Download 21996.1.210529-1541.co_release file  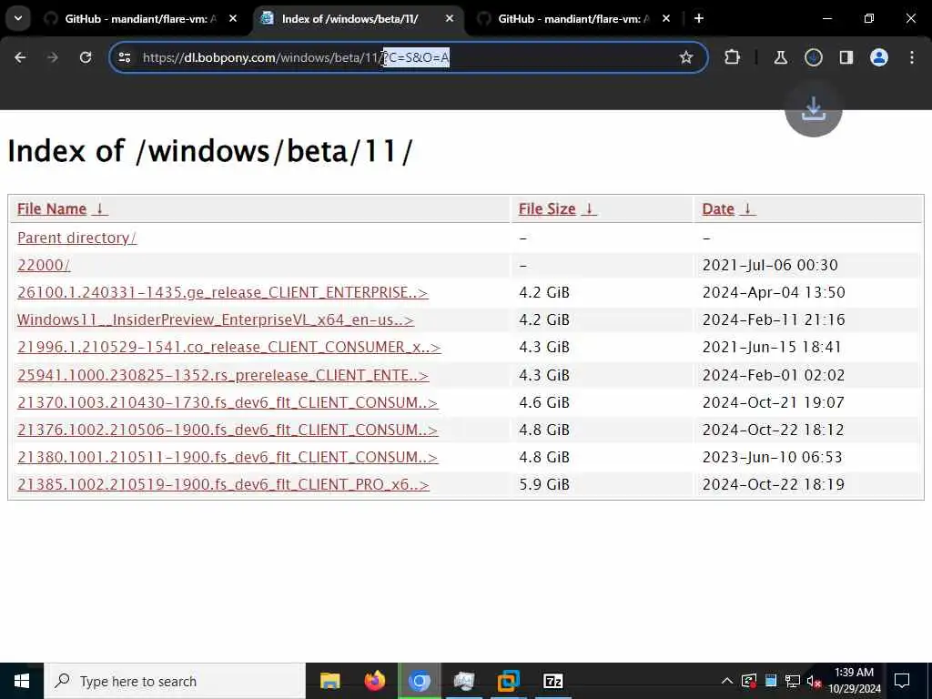(x=228, y=347)
